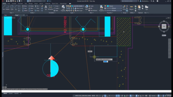Click the Mirror tool

coord(31,8)
